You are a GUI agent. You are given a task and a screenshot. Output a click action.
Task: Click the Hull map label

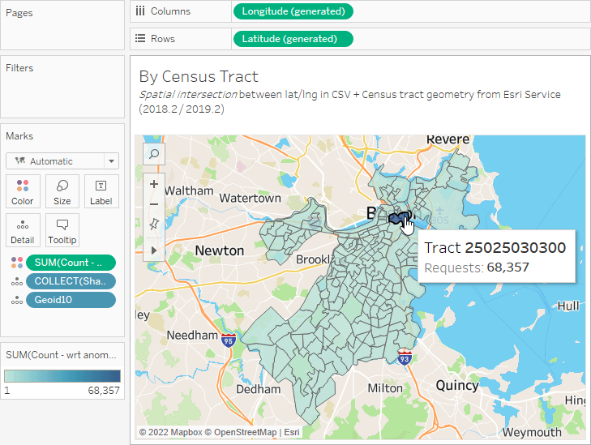tap(568, 306)
